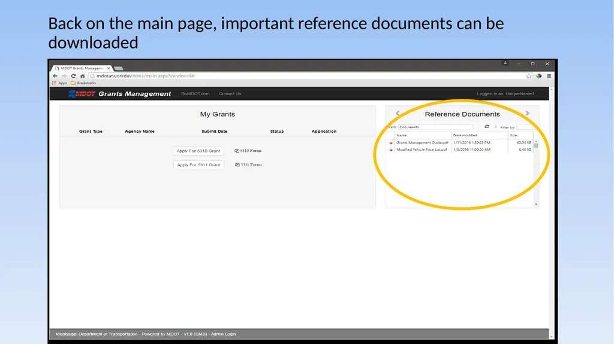
Task: Select the MDOT Grants Management browser tab
Action: point(82,68)
